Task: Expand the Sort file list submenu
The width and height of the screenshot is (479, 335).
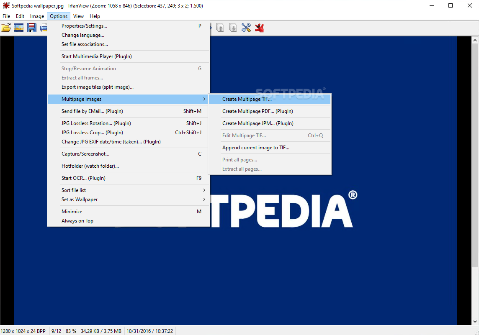Action: pyautogui.click(x=129, y=190)
